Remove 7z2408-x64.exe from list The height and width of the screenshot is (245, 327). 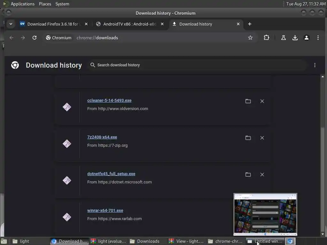[x=262, y=138]
